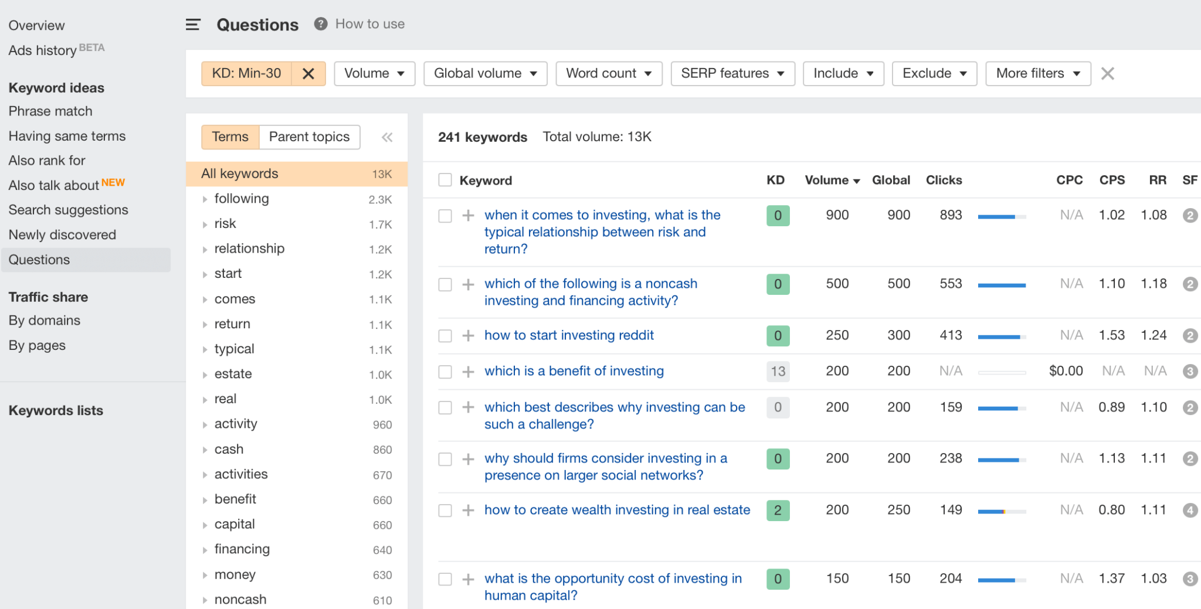
Task: Open Also rank for in the sidebar
Action: point(47,161)
